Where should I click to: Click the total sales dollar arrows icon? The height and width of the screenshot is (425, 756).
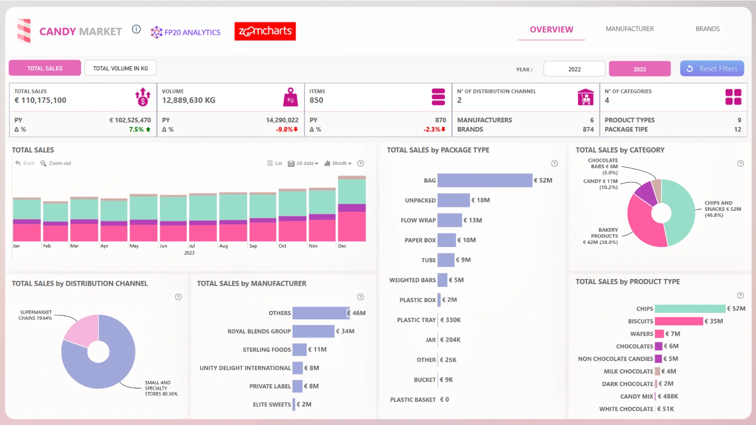pyautogui.click(x=143, y=97)
